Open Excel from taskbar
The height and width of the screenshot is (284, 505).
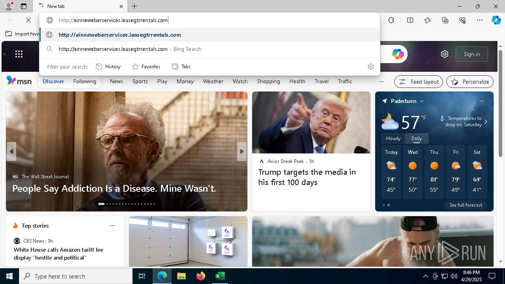click(220, 276)
